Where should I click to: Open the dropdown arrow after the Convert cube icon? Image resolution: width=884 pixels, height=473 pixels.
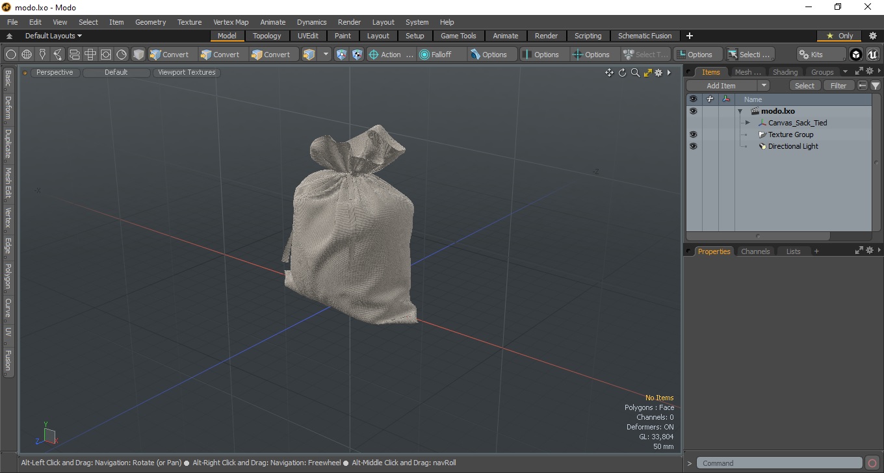coord(326,55)
